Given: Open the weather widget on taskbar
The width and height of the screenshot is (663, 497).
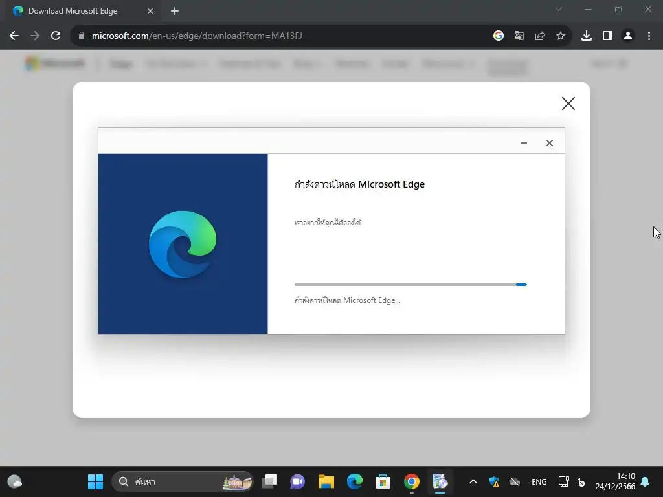Looking at the screenshot, I should tap(15, 481).
